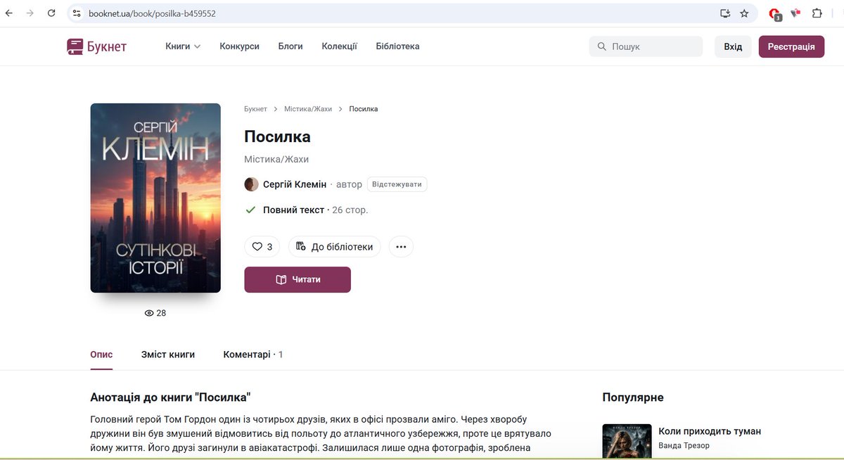
Task: Click the Анотація до книги heading
Action: tap(171, 397)
